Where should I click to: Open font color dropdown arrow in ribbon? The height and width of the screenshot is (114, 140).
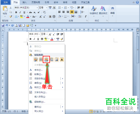pyautogui.click(x=31, y=16)
